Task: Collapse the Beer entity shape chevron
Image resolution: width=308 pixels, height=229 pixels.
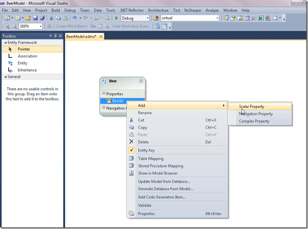Action: (141, 81)
